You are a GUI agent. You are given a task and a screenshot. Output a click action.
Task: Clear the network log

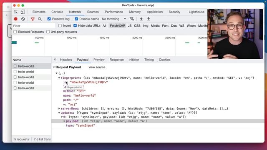[23, 19]
